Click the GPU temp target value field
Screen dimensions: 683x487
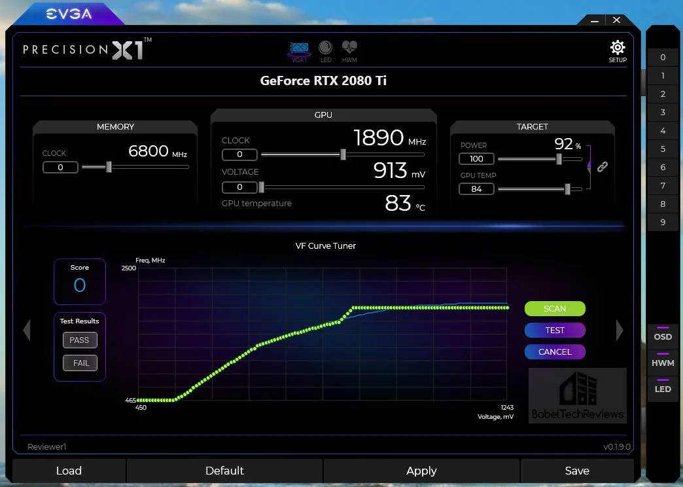pyautogui.click(x=476, y=189)
